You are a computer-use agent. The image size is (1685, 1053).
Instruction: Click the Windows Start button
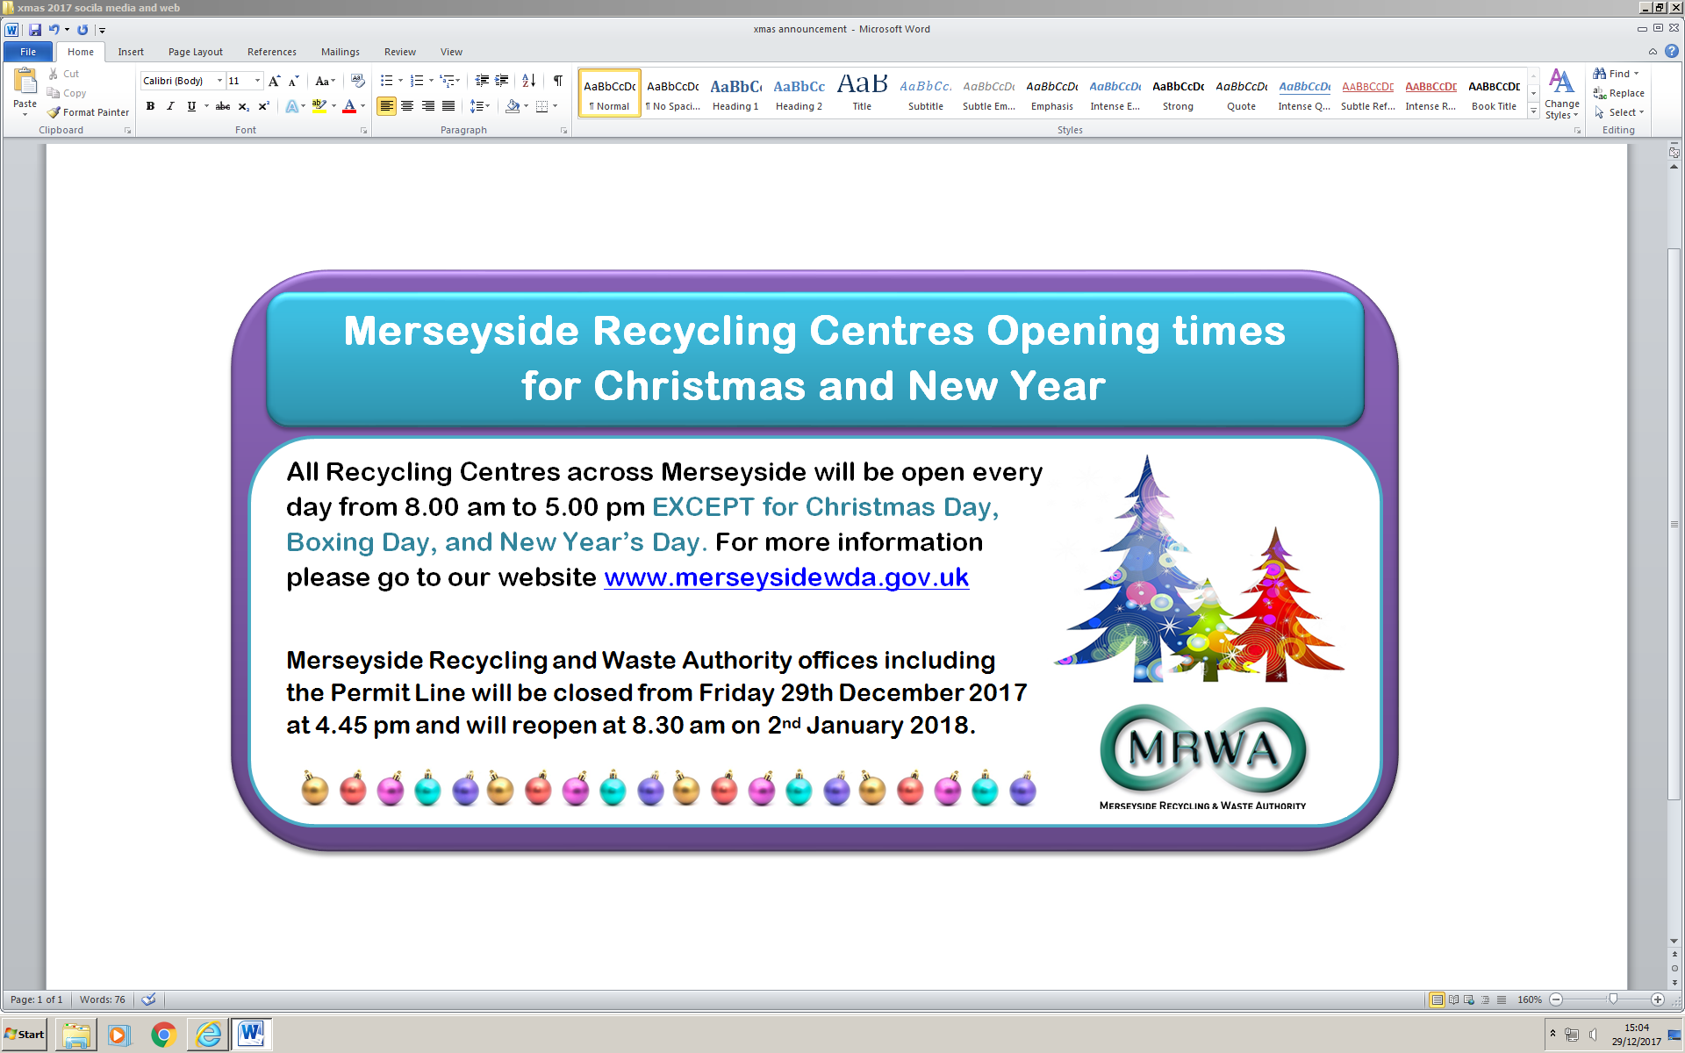click(25, 1035)
